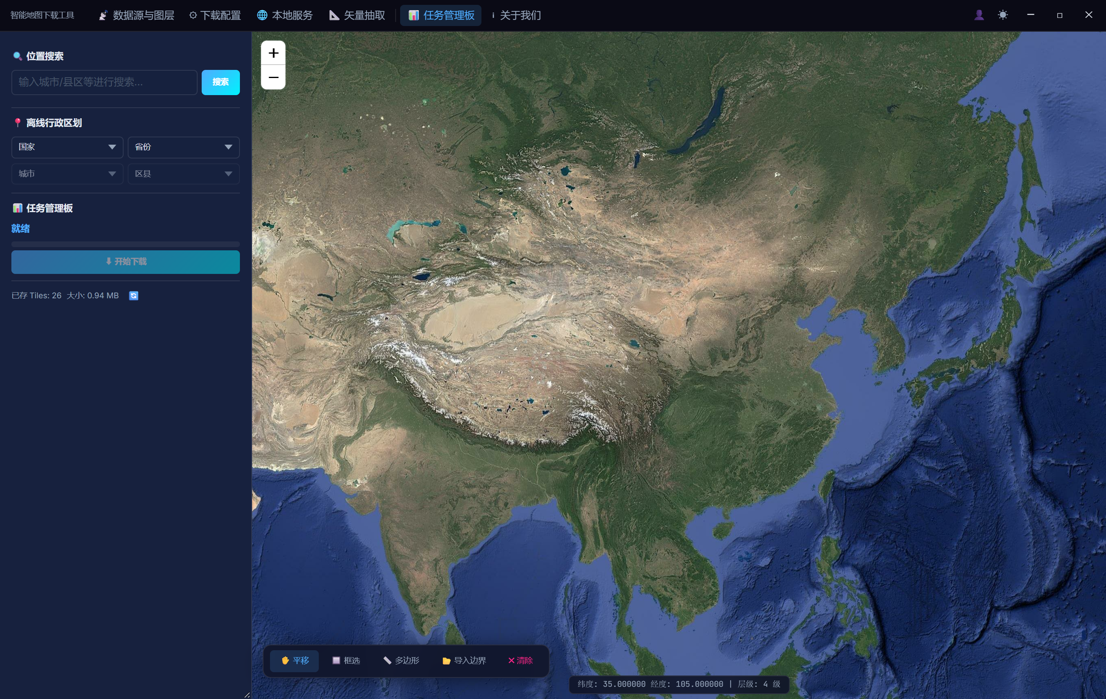Screen dimensions: 1106x699
Task: Click the location search input field
Action: 104,82
